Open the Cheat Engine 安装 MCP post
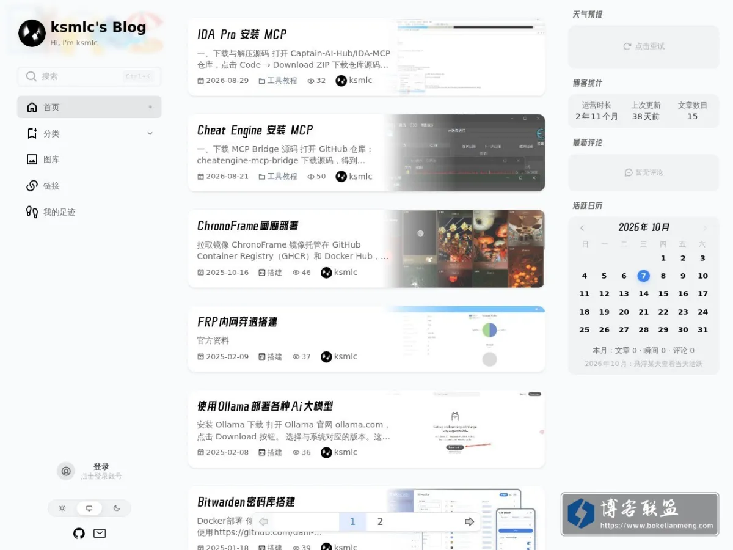 [x=255, y=130]
